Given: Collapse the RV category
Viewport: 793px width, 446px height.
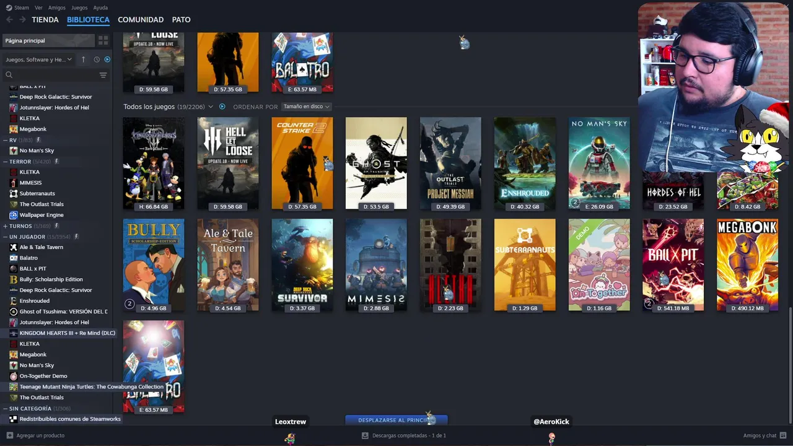Looking at the screenshot, I should click(4, 140).
